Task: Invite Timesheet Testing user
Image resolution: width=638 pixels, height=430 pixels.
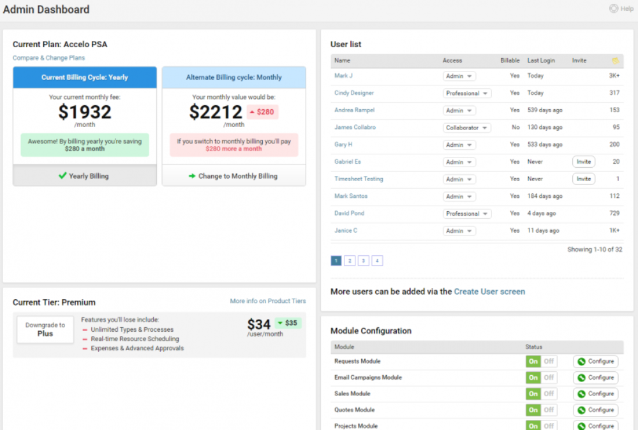Action: (584, 179)
